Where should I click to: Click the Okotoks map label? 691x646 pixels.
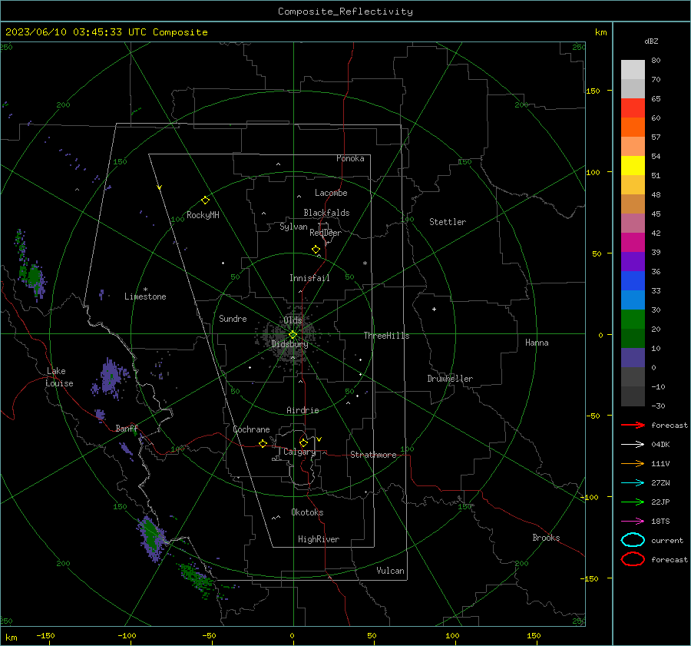pyautogui.click(x=307, y=512)
